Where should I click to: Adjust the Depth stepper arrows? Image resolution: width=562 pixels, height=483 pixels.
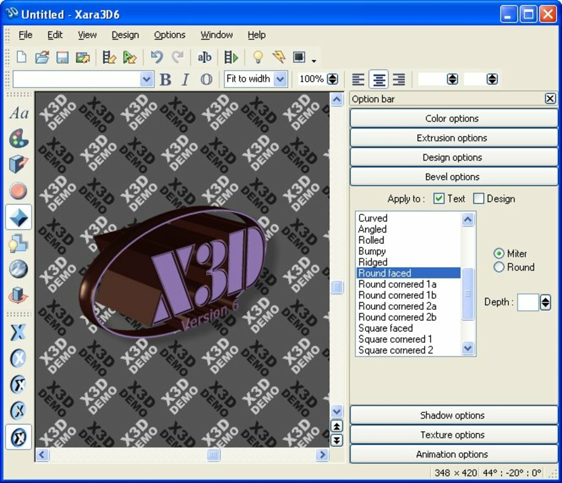tap(546, 302)
